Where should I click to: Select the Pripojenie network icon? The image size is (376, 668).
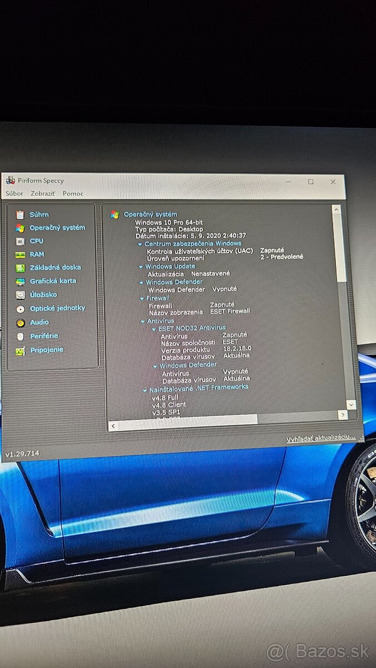(21, 350)
